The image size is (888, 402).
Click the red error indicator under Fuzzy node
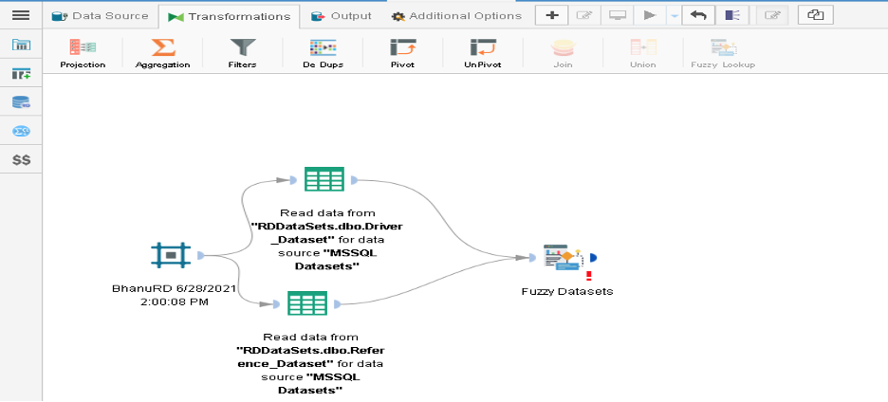point(589,276)
